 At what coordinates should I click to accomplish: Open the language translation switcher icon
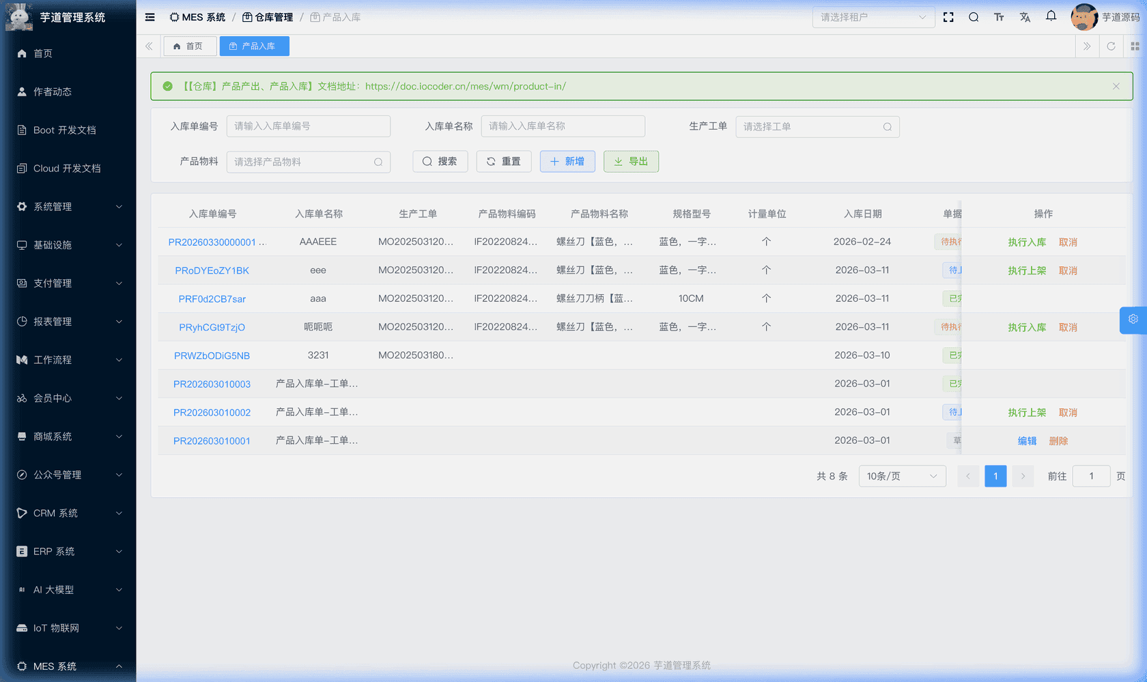1025,17
